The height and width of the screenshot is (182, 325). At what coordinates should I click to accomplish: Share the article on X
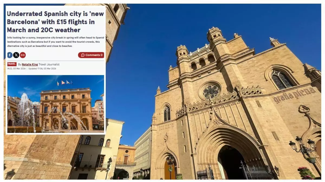point(16,55)
